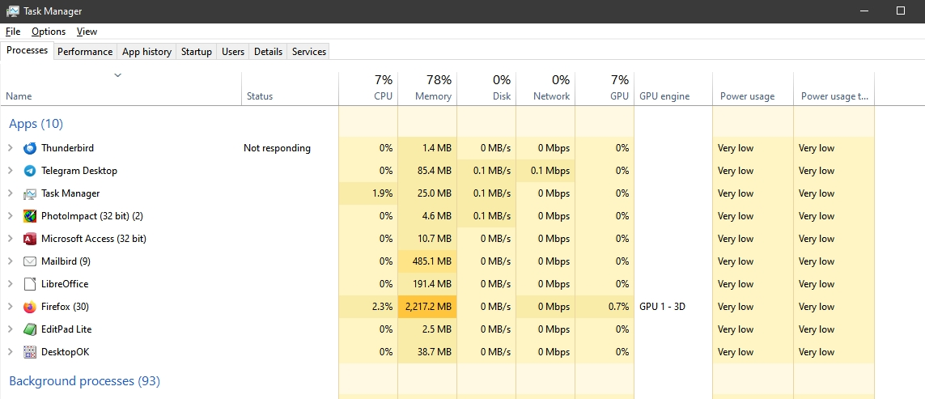Expand the LibreOffice process row
This screenshot has width=925, height=399.
point(10,284)
